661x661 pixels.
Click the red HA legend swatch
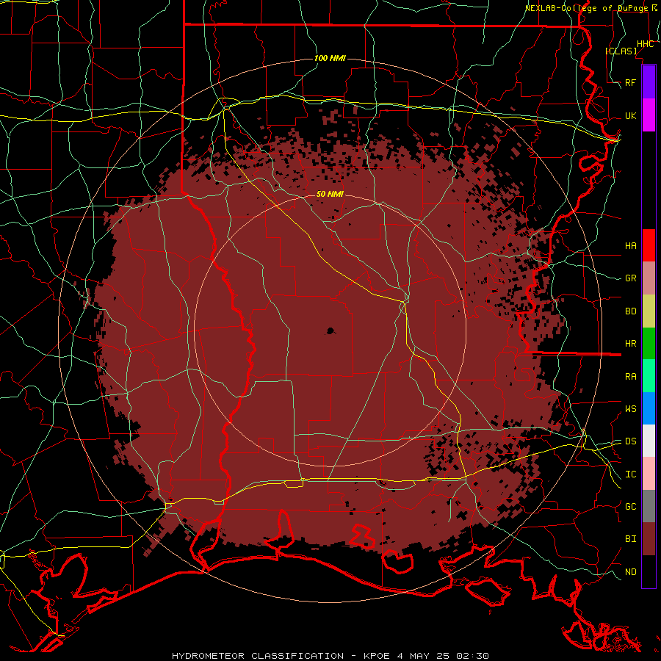coord(649,245)
